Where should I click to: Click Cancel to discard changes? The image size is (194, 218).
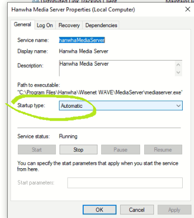click(x=137, y=210)
